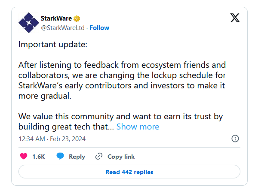The height and width of the screenshot is (193, 258).
Task: Click the reply speech bubble icon
Action: (61, 156)
